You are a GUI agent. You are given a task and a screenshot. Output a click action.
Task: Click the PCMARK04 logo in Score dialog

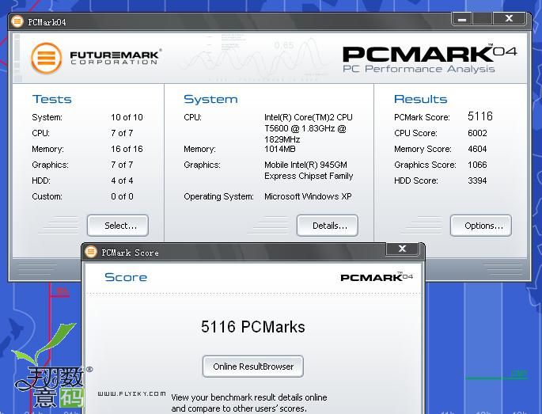click(377, 277)
